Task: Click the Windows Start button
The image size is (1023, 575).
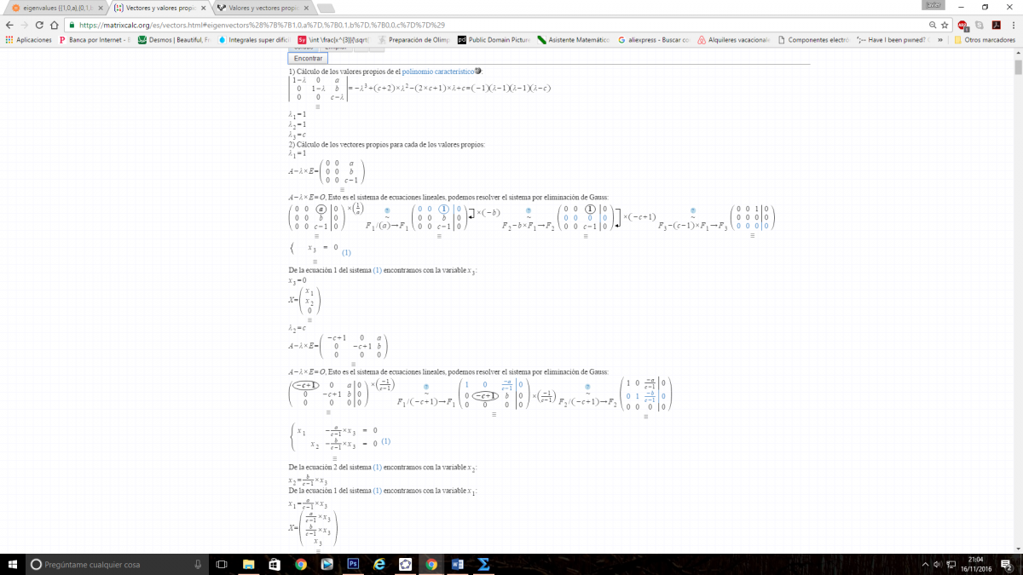Action: [14, 564]
